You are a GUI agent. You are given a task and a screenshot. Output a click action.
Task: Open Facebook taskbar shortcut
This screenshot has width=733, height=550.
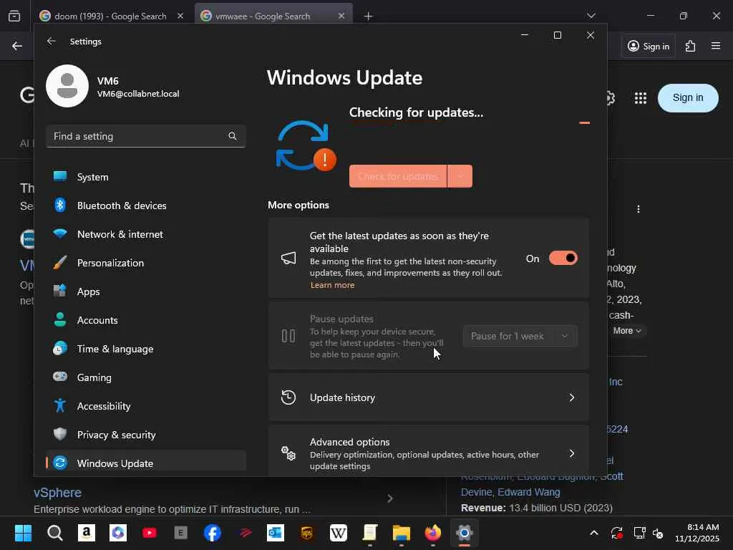tap(212, 533)
